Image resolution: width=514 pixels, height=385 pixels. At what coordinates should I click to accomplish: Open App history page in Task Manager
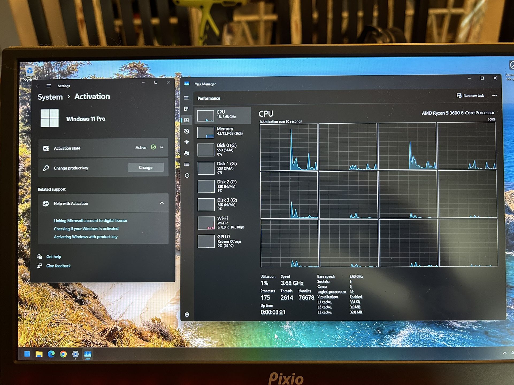[187, 131]
